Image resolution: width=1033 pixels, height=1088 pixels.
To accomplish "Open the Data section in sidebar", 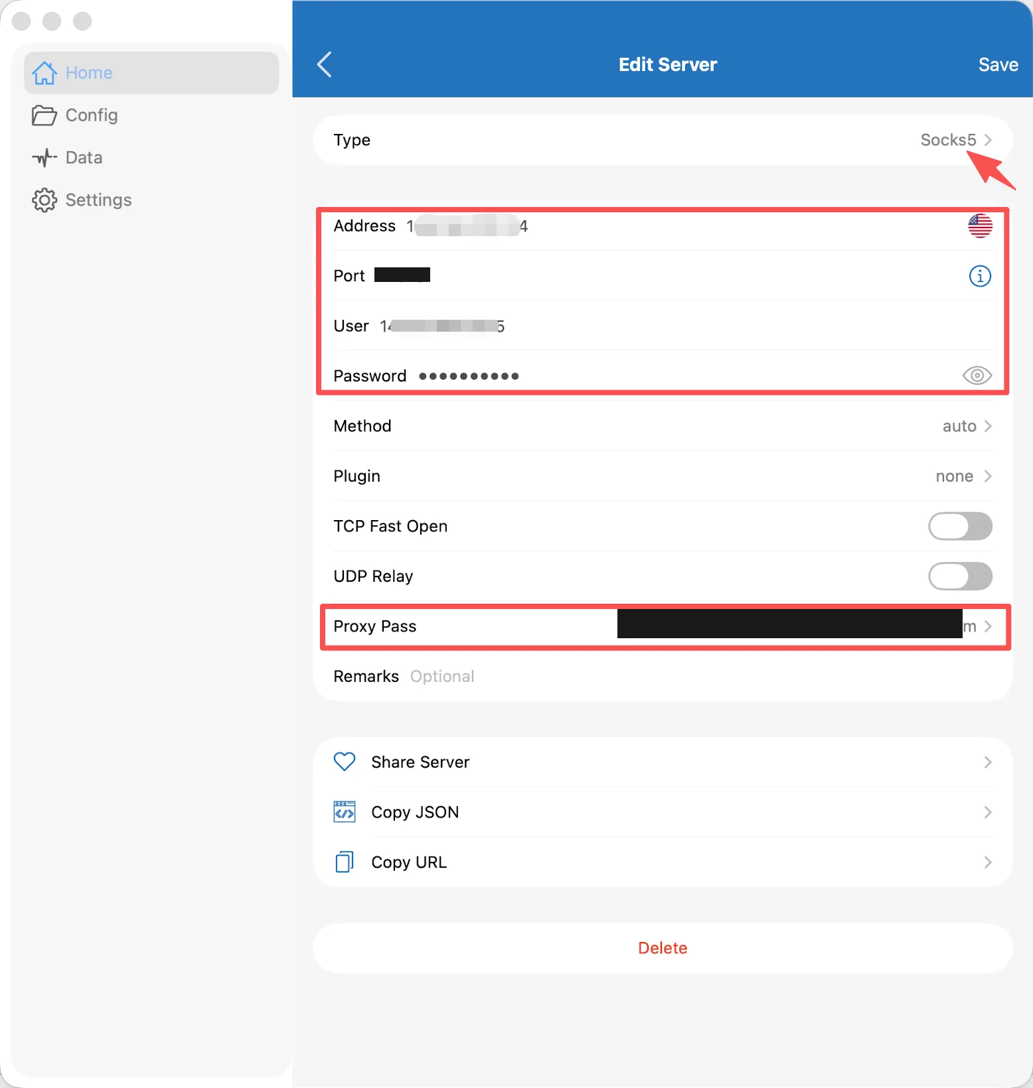I will [151, 157].
